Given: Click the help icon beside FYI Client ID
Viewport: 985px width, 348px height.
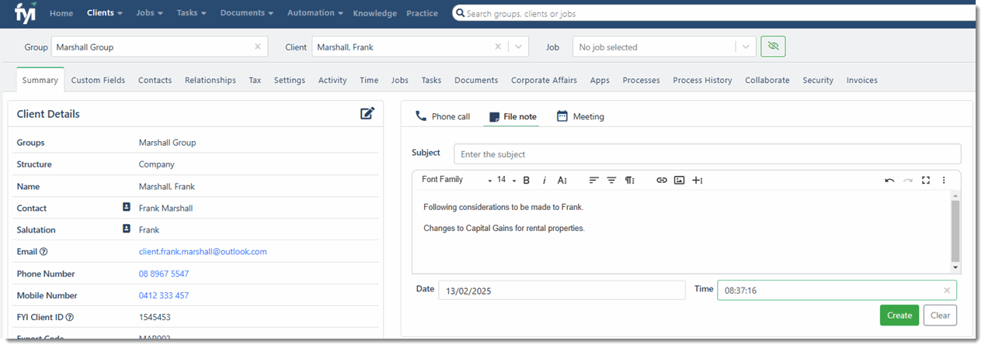Looking at the screenshot, I should coord(70,317).
